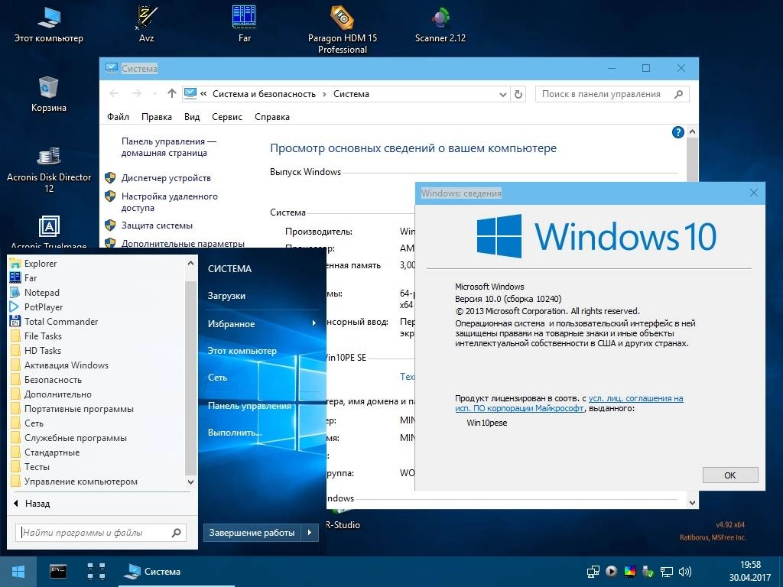Open the license agreement link
The image size is (783, 587).
pos(569,404)
